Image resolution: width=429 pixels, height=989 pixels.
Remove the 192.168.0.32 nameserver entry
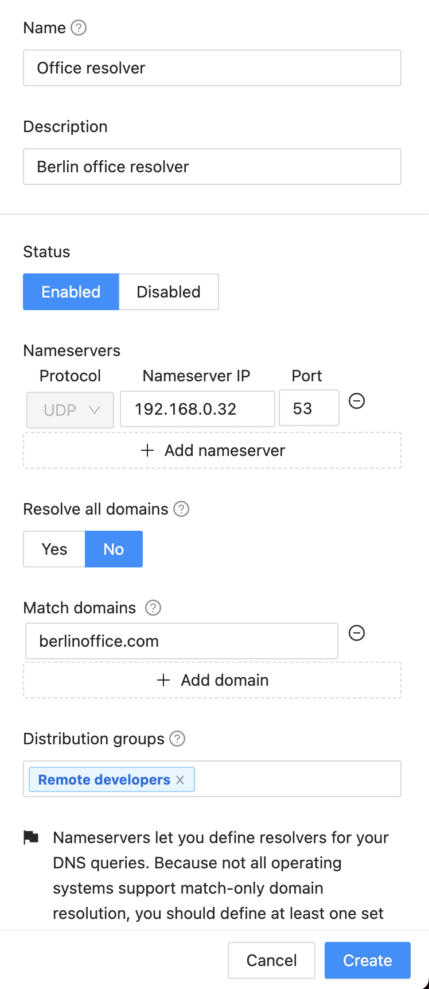click(357, 401)
